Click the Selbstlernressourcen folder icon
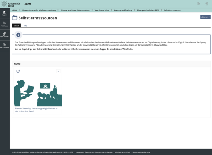The image size is (212, 155). pos(15,18)
